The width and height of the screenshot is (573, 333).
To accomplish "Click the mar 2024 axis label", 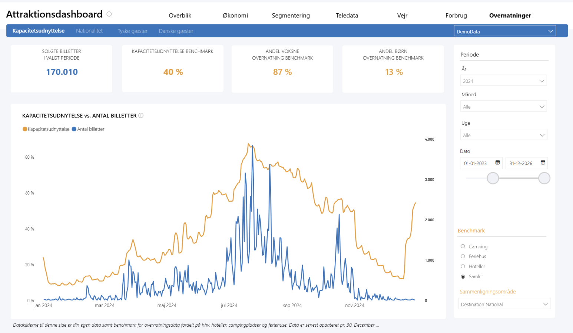I will tap(105, 306).
